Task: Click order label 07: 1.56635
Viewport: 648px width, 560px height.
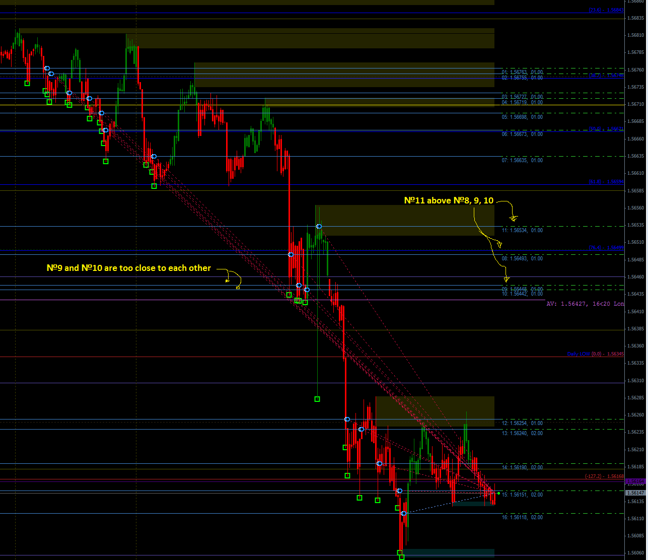Action: coord(522,160)
